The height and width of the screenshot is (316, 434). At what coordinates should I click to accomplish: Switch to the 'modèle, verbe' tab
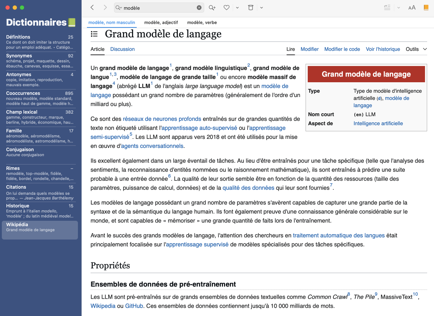pyautogui.click(x=202, y=22)
